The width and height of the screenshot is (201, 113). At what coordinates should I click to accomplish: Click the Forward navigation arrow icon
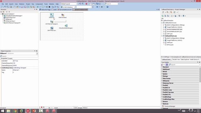pyautogui.click(x=102, y=7)
